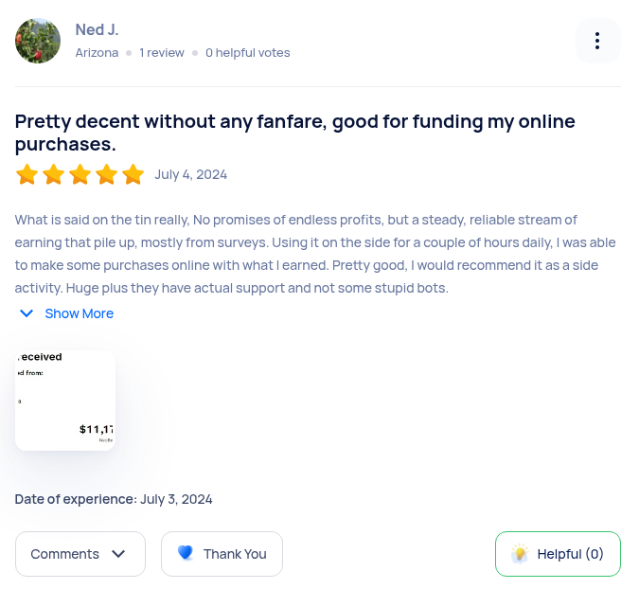Click the fifth rating star
This screenshot has width=639, height=589.
[x=133, y=174]
